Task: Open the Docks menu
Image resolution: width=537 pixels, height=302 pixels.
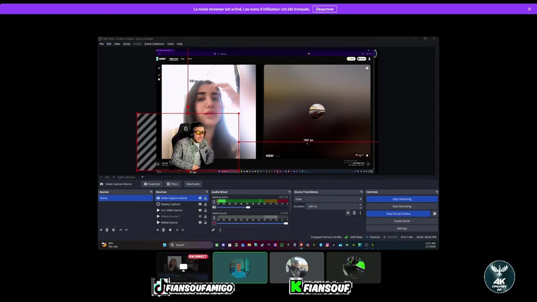Action: tap(127, 44)
